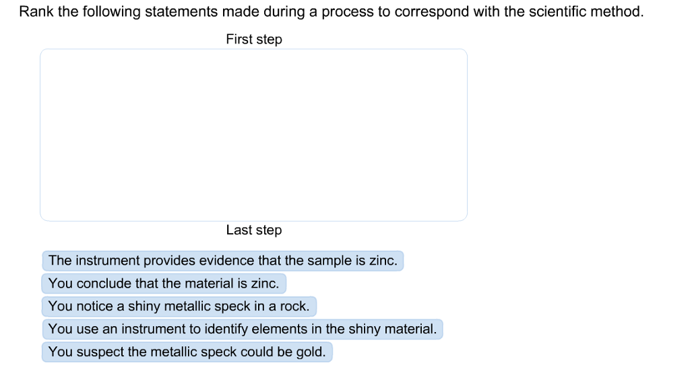
Task: Click the word "gold" in the suspect statement
Action: click(x=311, y=352)
